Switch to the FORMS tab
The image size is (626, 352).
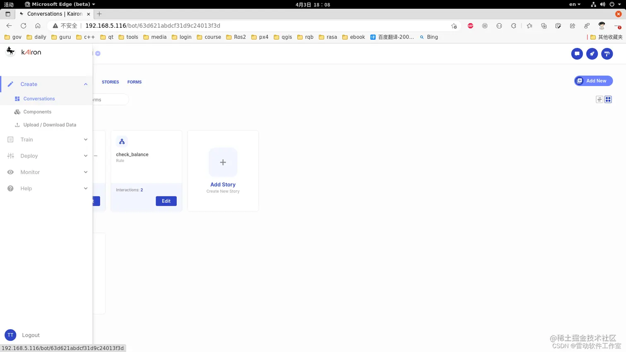pos(135,82)
